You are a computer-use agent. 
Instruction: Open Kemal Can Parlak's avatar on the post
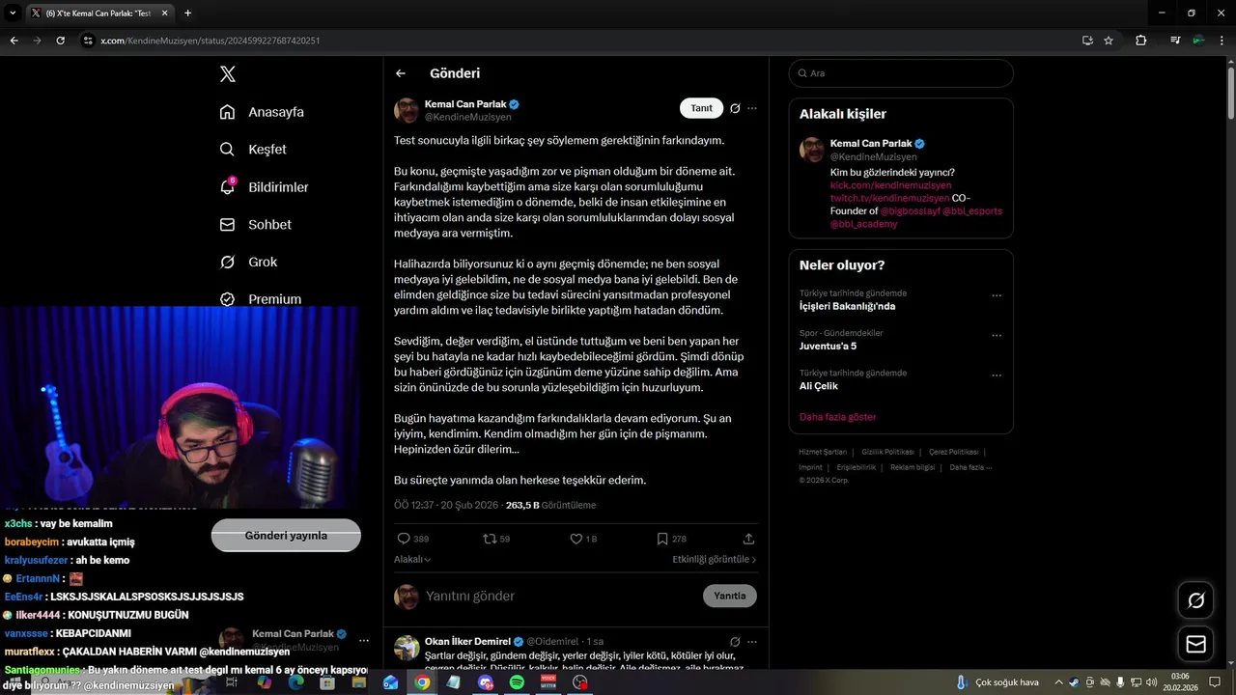pos(407,110)
